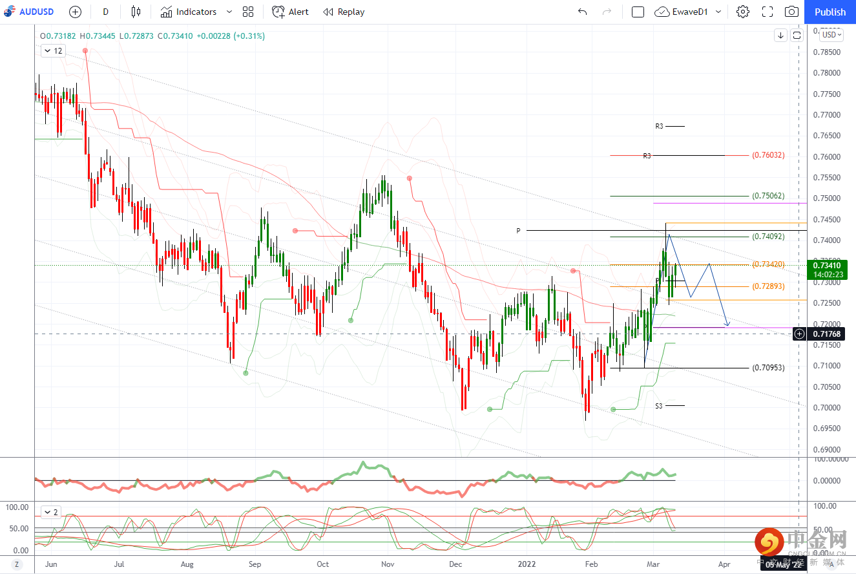Select the (0.75062) level label
This screenshot has height=574, width=856.
768,196
